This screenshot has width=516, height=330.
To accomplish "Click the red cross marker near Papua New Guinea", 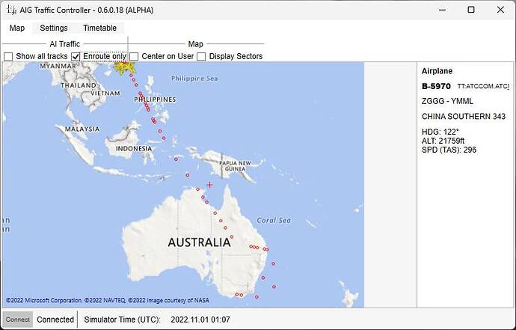I will 209,185.
